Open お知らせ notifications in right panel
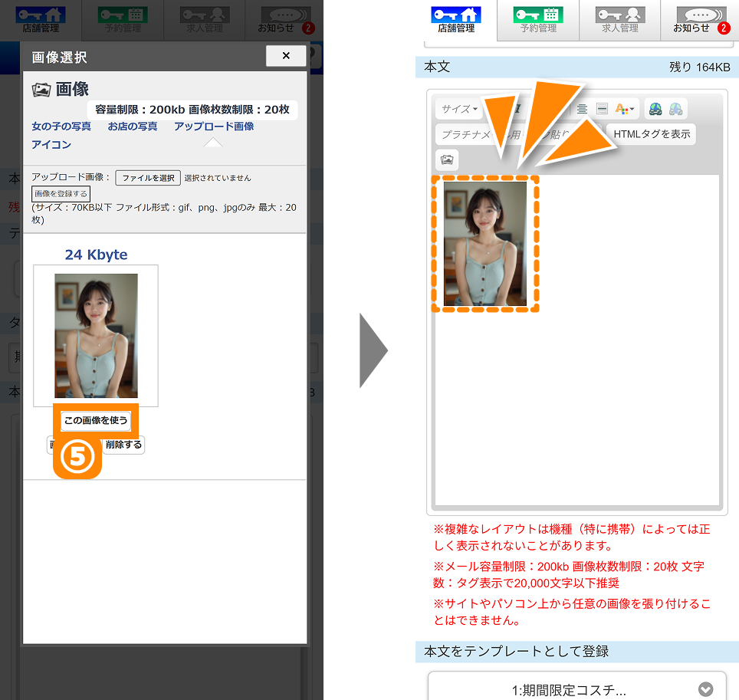The height and width of the screenshot is (700, 739). click(700, 20)
